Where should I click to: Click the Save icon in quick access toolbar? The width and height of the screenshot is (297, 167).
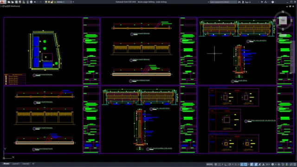[16, 2]
